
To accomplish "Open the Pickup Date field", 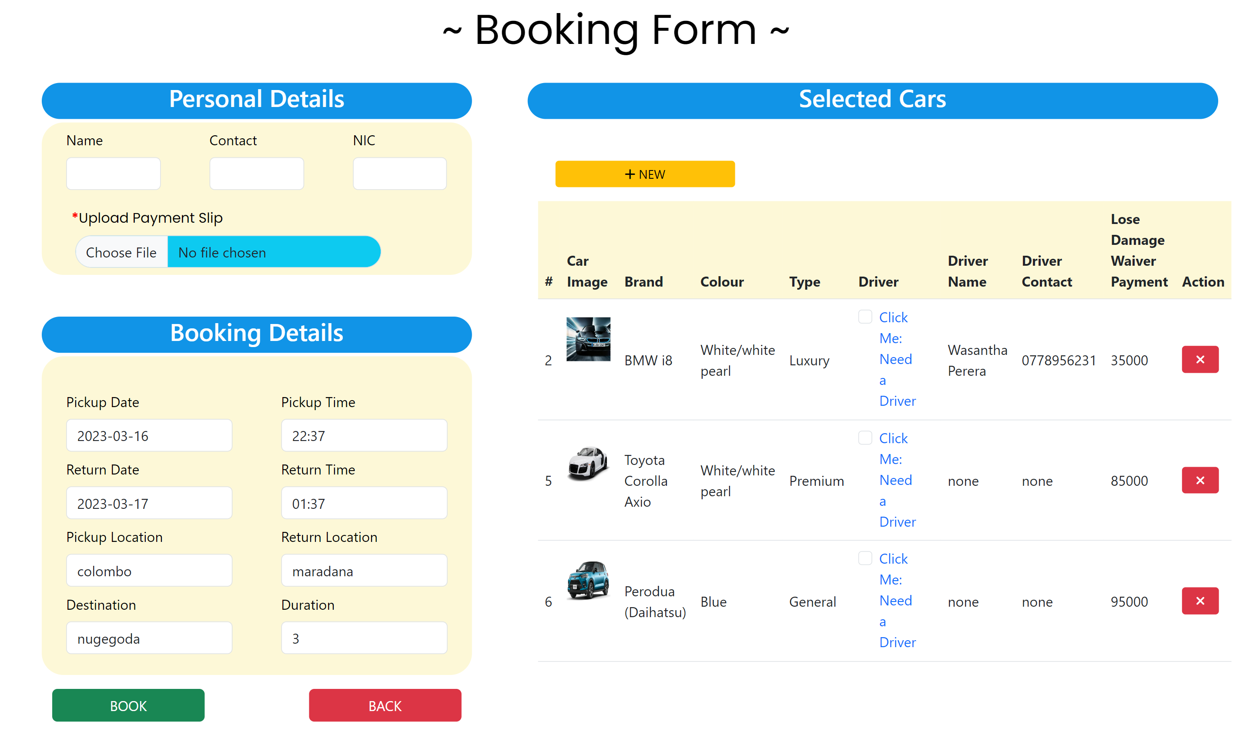I will (149, 435).
